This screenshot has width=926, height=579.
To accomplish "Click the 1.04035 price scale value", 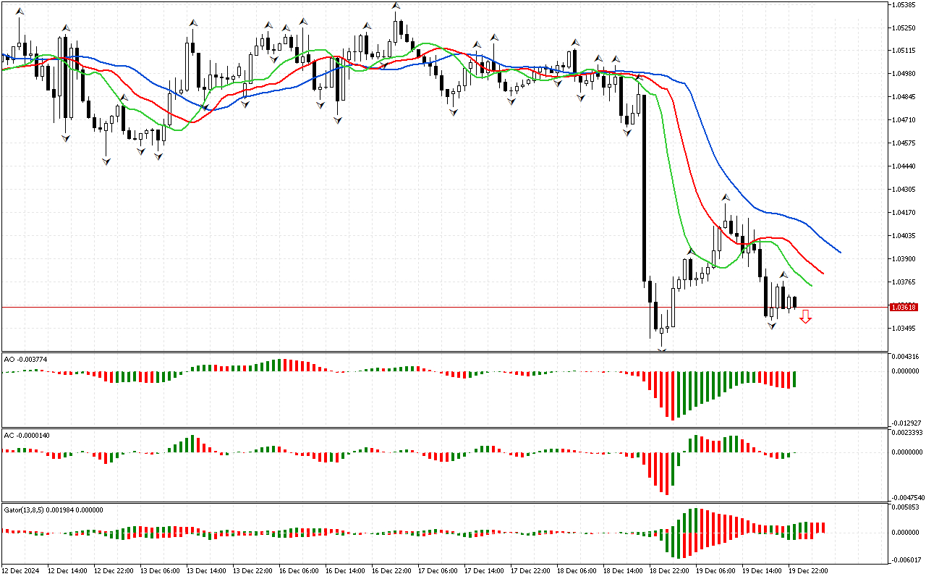I will point(904,236).
